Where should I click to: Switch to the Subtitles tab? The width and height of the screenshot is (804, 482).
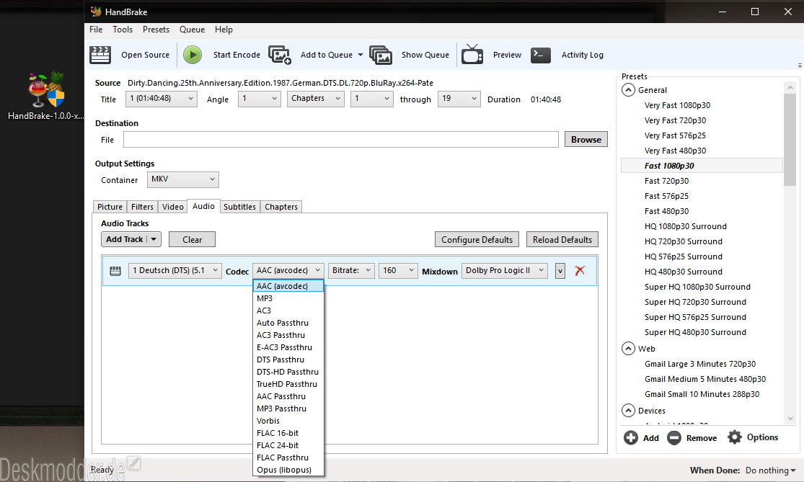[x=239, y=207]
